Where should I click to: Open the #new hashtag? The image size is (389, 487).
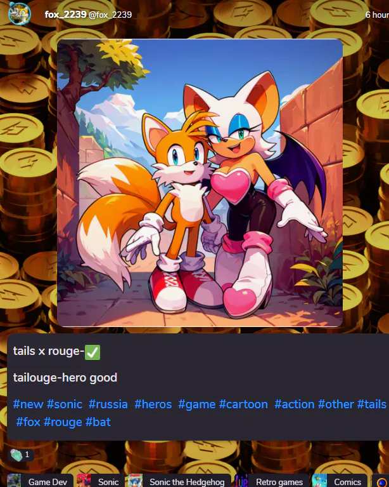[28, 404]
